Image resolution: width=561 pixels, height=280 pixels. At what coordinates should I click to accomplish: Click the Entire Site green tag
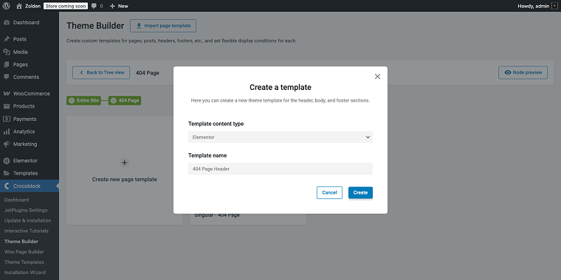pyautogui.click(x=83, y=101)
